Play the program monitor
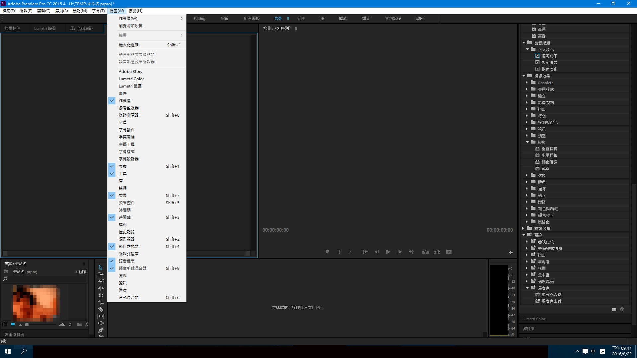The width and height of the screenshot is (637, 358). click(x=388, y=252)
